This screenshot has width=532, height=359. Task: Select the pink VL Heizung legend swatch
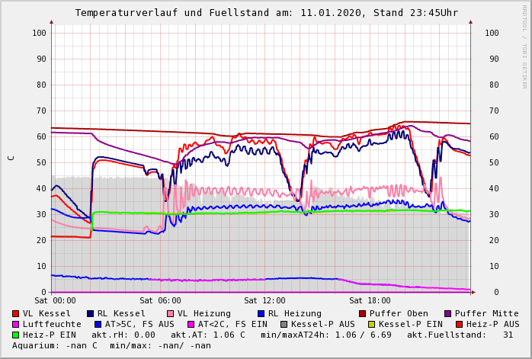[x=169, y=313]
